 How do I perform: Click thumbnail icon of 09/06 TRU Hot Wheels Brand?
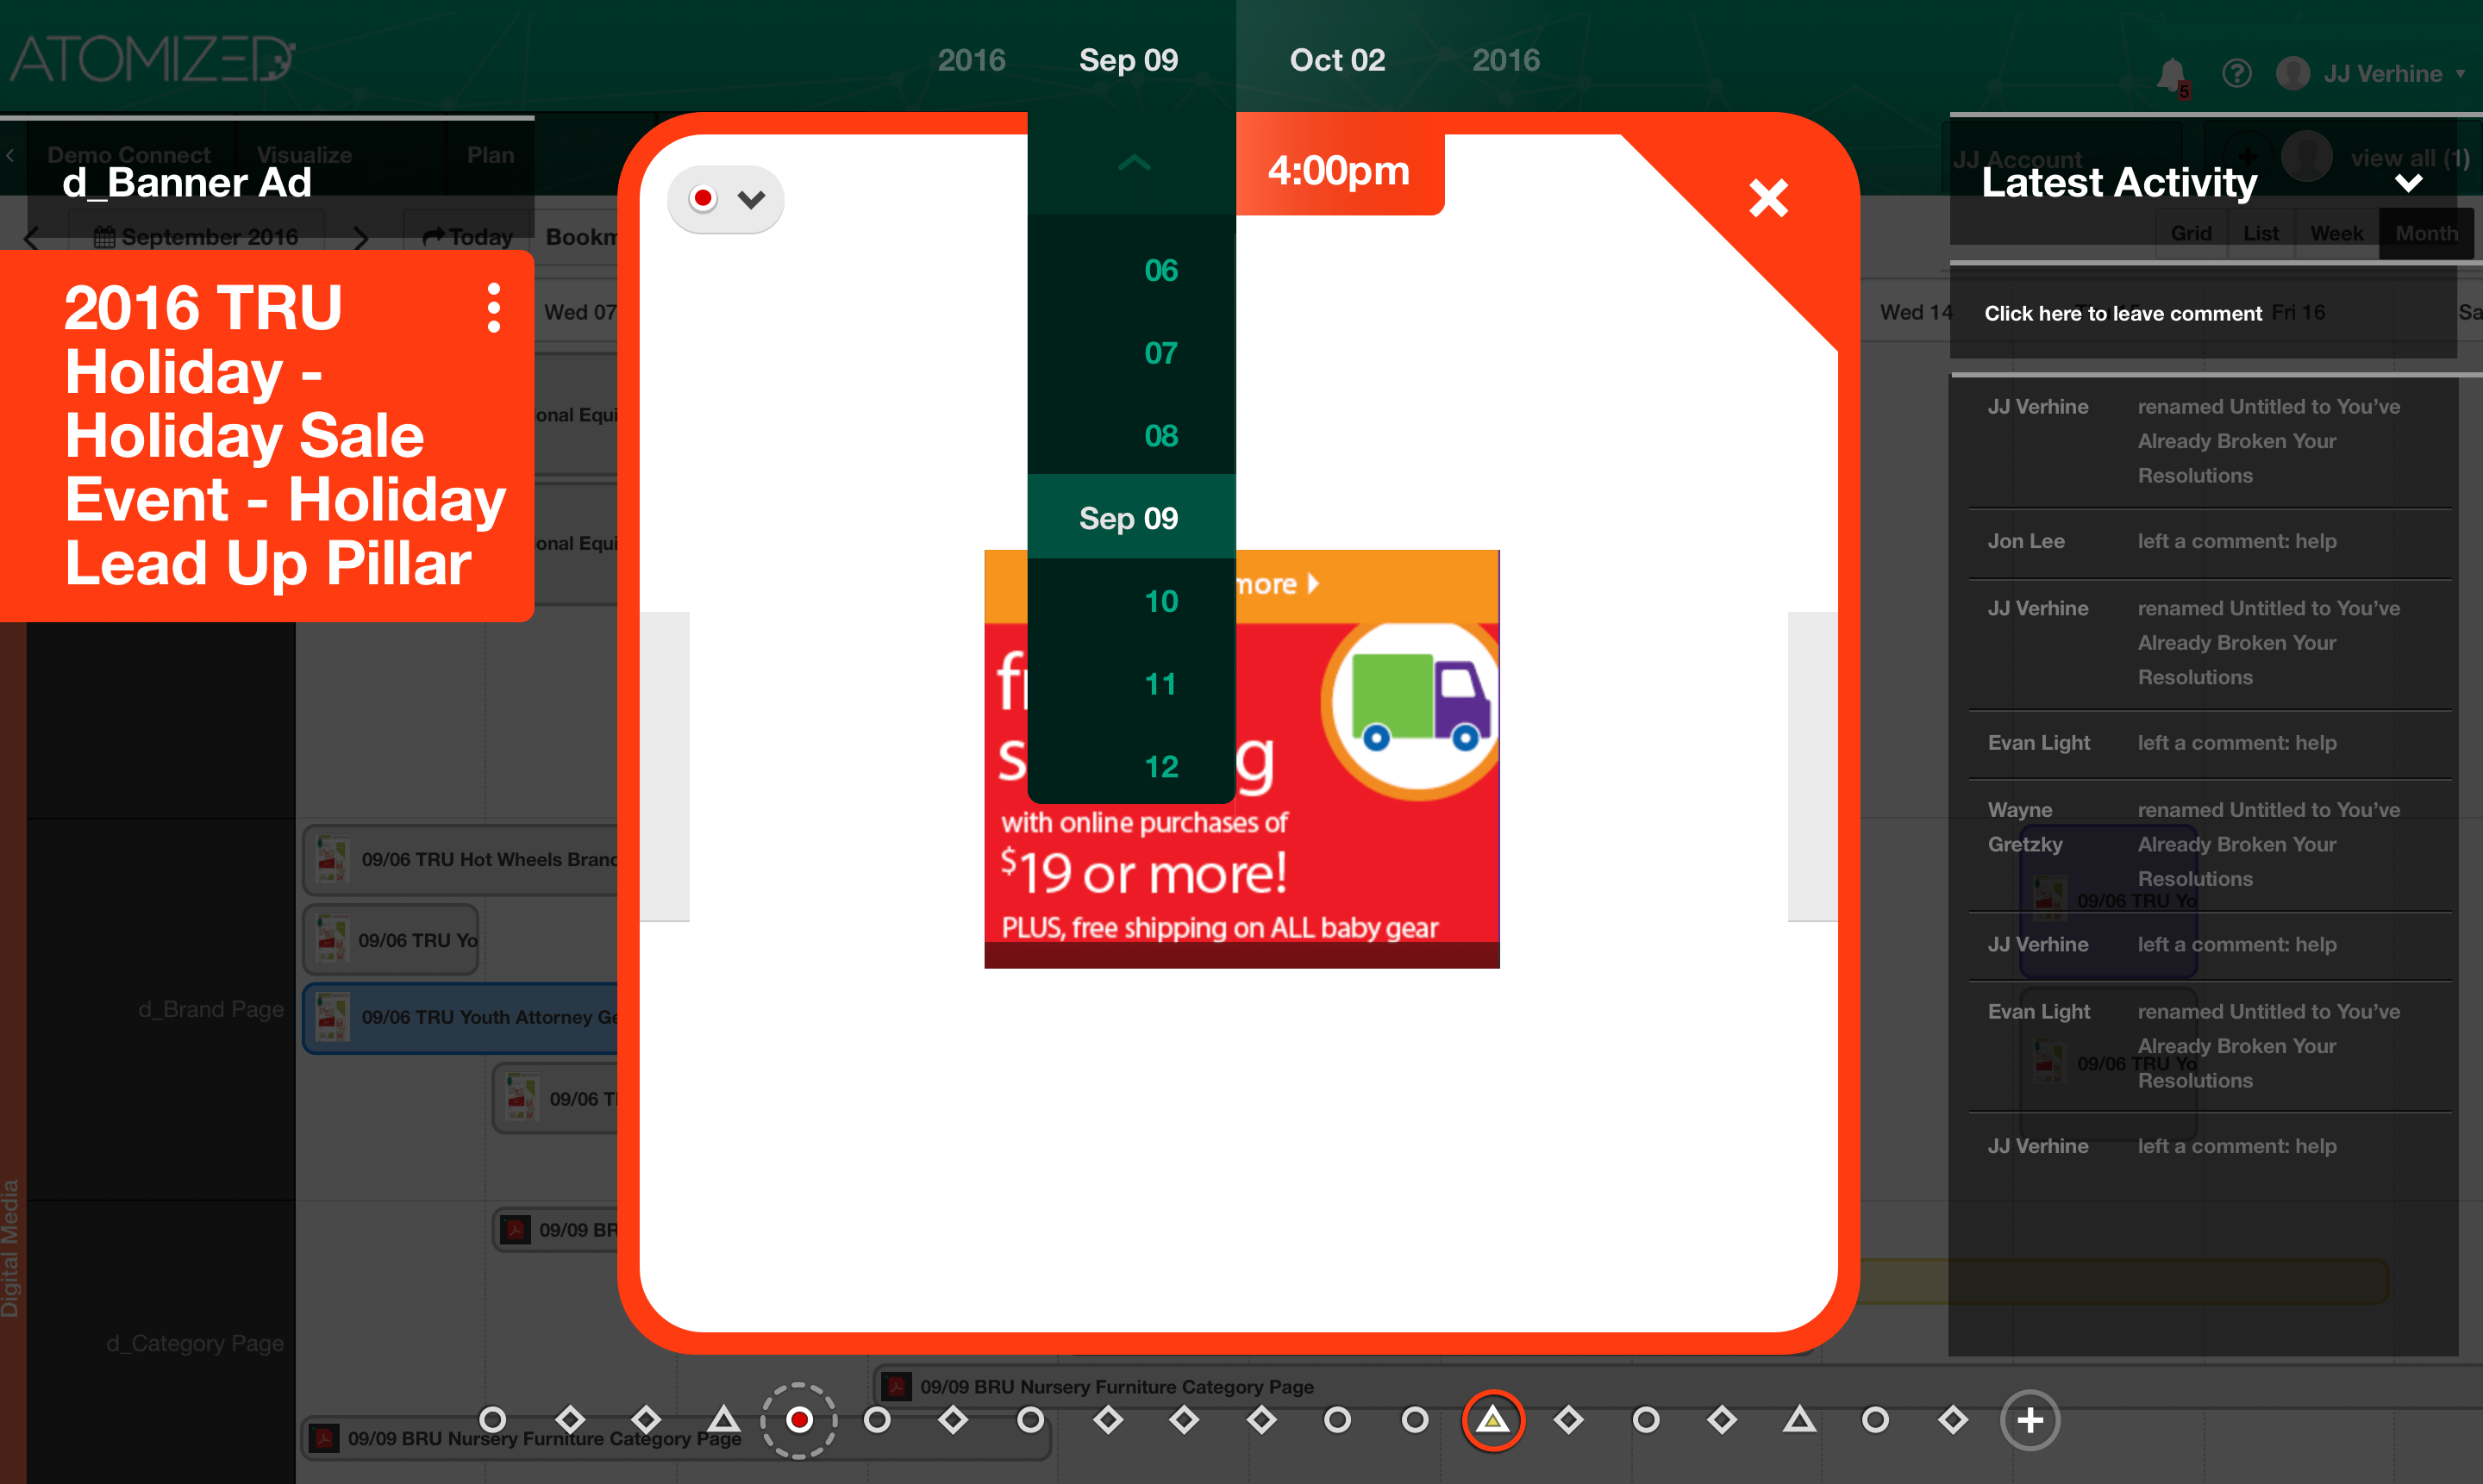[x=332, y=859]
